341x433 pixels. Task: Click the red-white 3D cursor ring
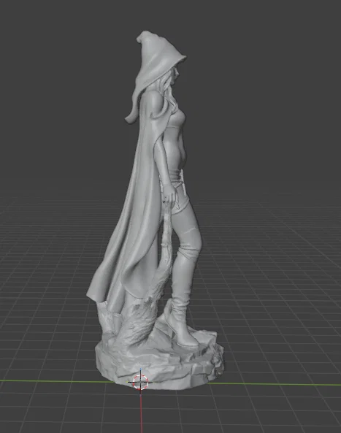coord(140,382)
